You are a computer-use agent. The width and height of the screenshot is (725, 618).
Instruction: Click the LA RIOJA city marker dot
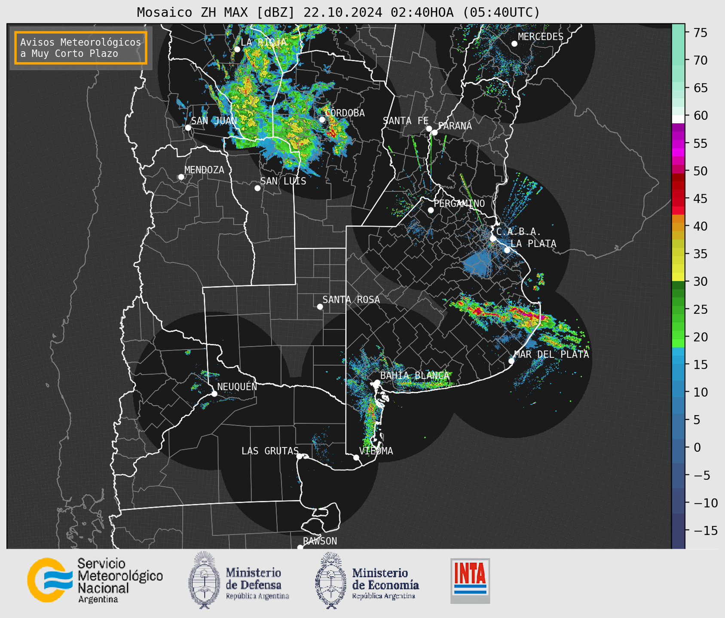(x=237, y=49)
